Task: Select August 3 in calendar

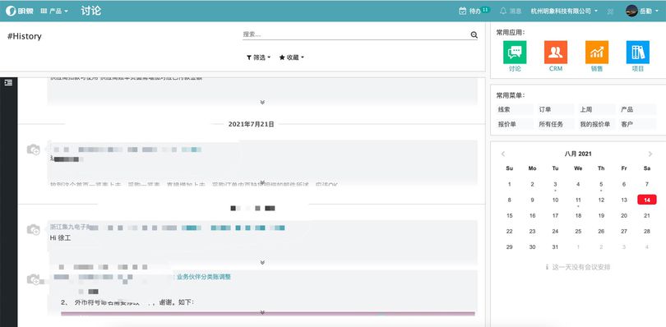Action: pyautogui.click(x=555, y=184)
